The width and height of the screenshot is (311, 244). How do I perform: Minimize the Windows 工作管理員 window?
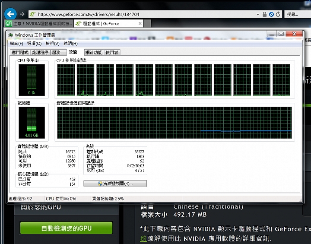(x=272, y=34)
